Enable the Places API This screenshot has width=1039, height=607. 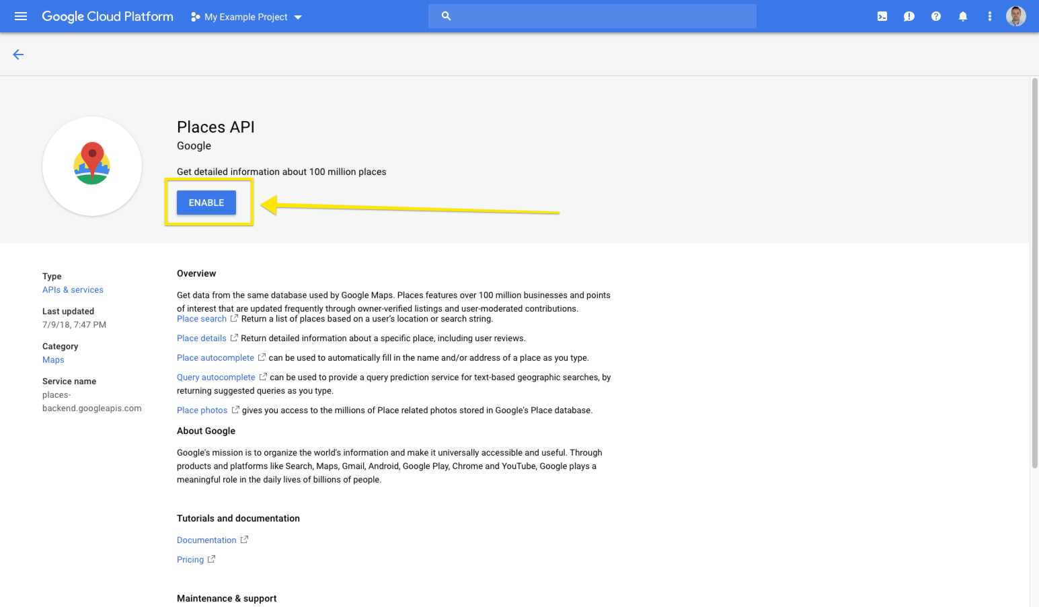click(206, 203)
